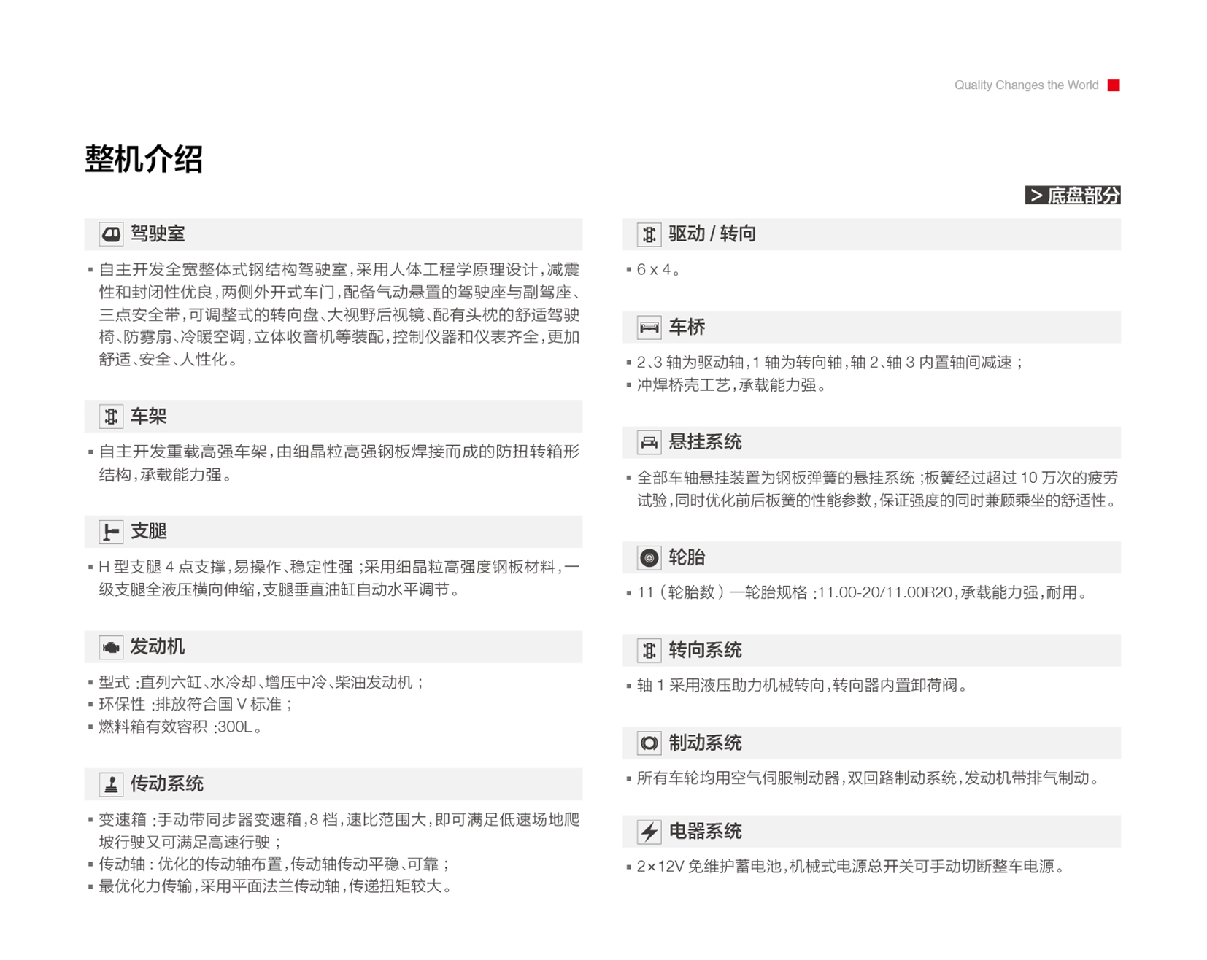Select the brake disc icon beside 制动系统
The width and height of the screenshot is (1207, 960).
pos(649,743)
